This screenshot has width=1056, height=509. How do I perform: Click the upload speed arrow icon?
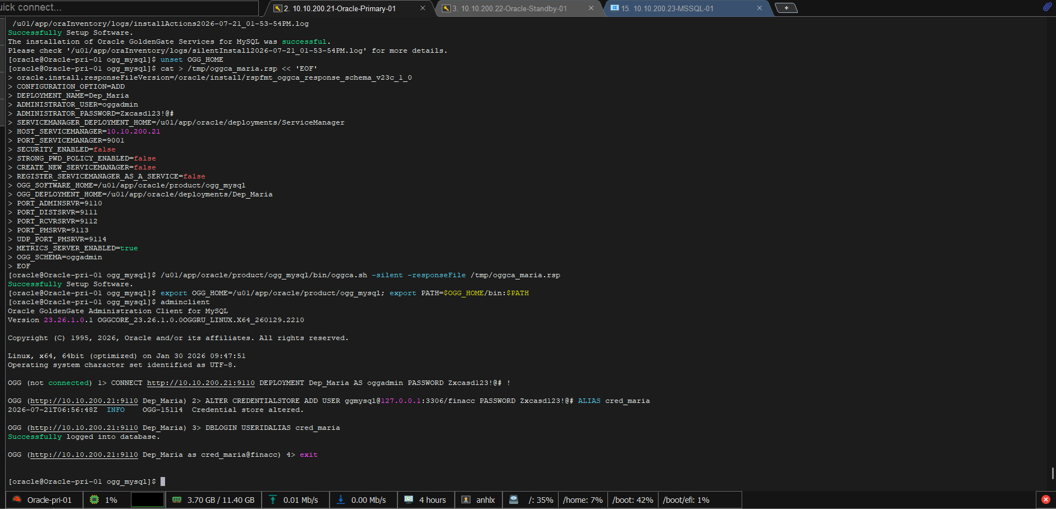pyautogui.click(x=273, y=499)
